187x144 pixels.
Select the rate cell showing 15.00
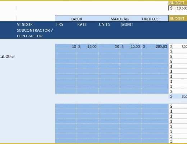coord(87,46)
